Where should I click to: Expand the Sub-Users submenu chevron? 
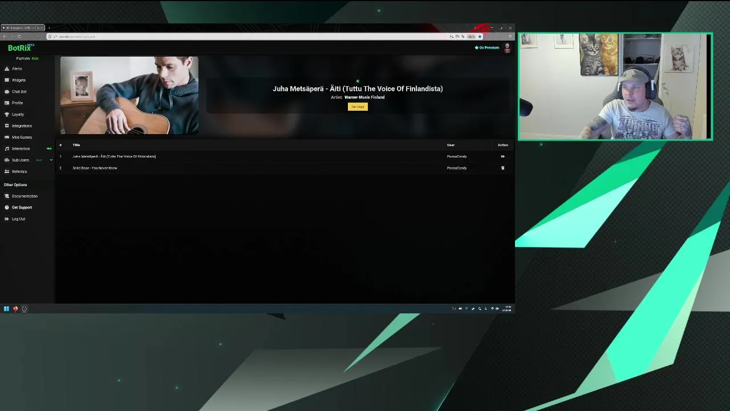click(51, 160)
